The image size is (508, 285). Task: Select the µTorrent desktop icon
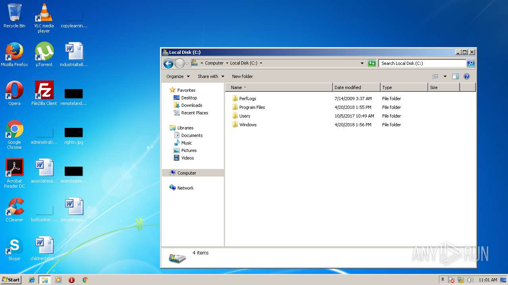44,55
